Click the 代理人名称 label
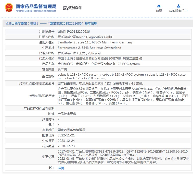The image size is (193, 174). (x=47, y=53)
